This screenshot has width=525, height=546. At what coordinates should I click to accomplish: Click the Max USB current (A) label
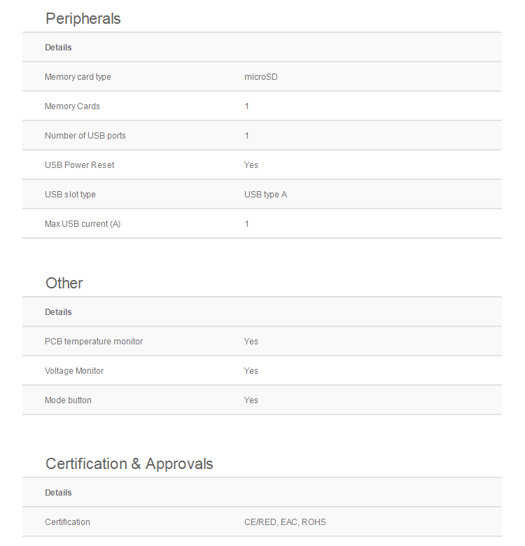[83, 224]
